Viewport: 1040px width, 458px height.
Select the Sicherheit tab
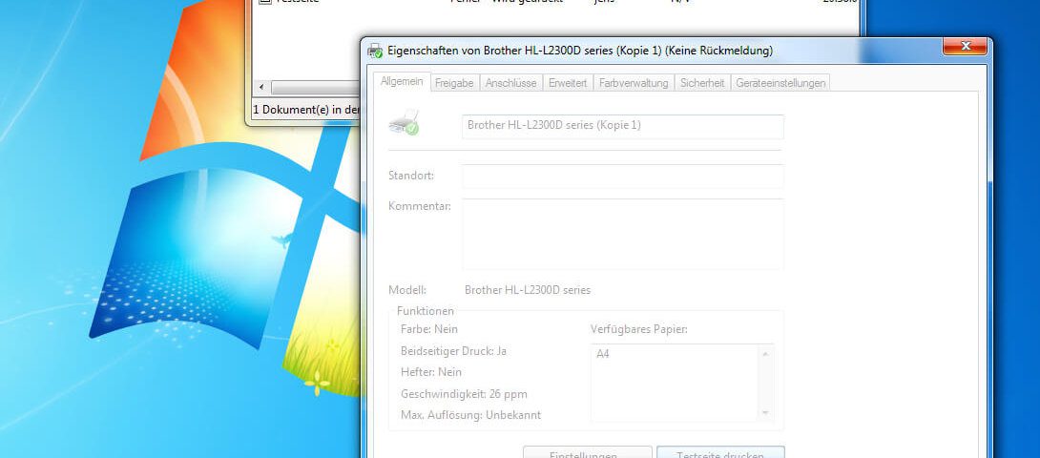click(x=702, y=83)
